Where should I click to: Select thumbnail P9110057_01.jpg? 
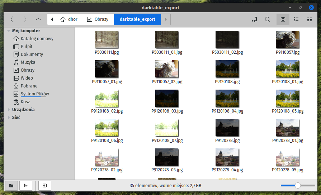point(107,69)
